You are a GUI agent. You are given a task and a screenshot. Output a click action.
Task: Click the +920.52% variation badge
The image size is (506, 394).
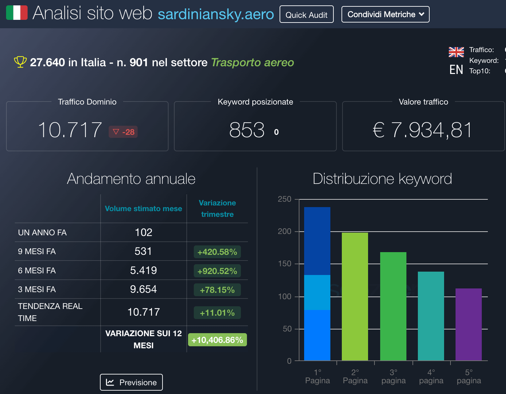click(x=217, y=271)
